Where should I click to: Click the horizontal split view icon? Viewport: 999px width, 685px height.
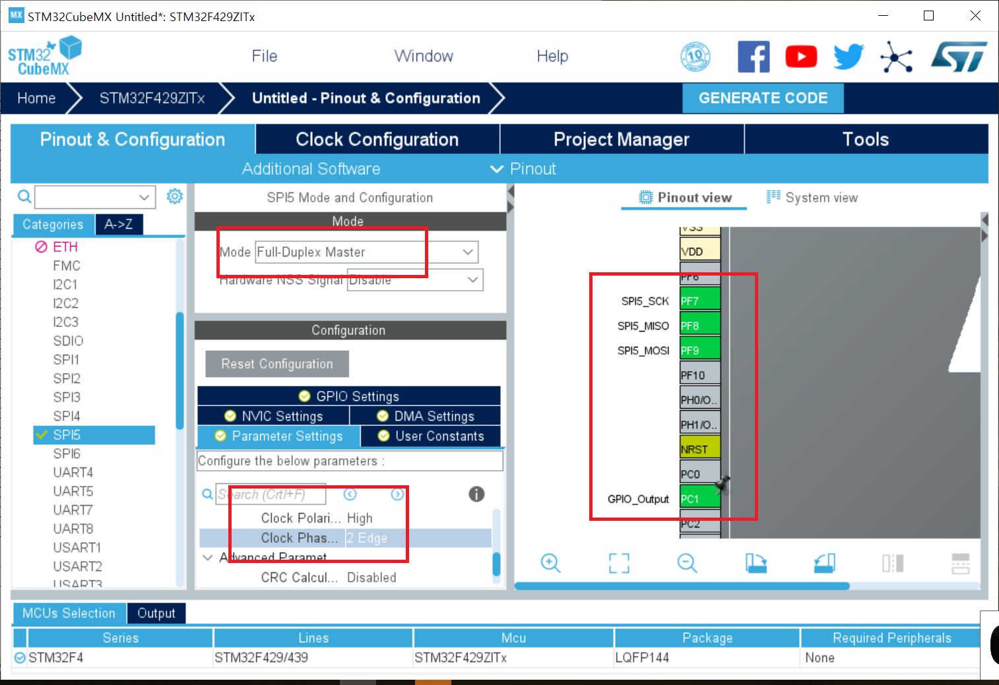(961, 564)
